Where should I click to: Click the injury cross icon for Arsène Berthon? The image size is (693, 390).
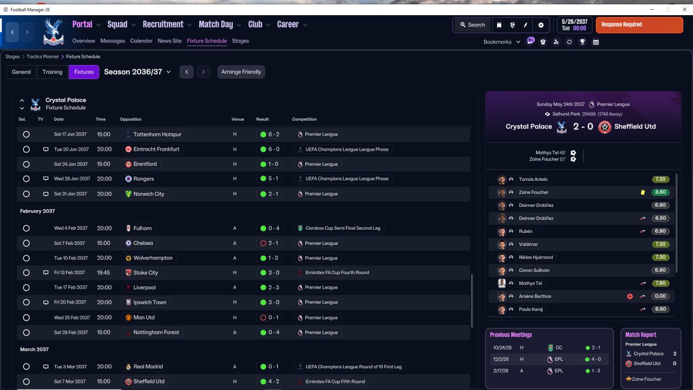630,296
